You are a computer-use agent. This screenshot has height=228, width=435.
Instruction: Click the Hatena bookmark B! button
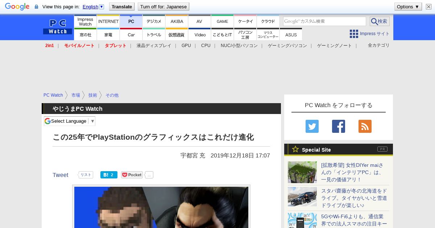pos(109,175)
